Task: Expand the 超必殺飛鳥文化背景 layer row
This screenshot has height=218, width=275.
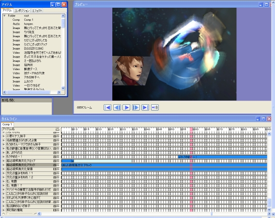Action: coord(3,169)
